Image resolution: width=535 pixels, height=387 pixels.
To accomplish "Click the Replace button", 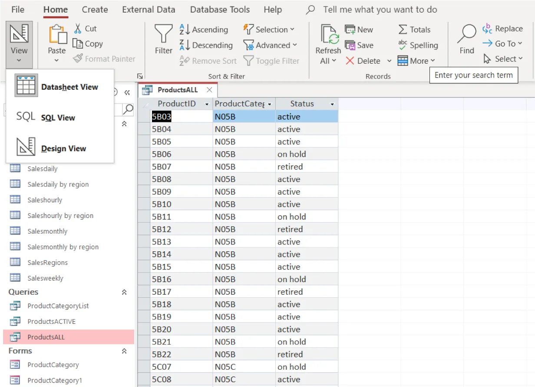I will click(503, 29).
